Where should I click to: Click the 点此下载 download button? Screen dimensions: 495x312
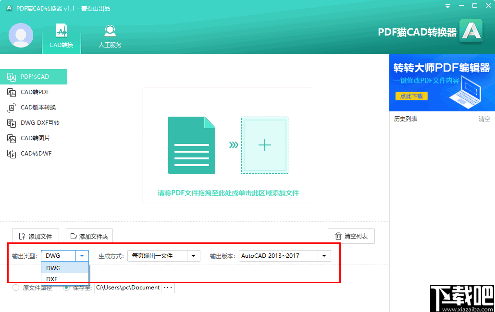[x=411, y=96]
